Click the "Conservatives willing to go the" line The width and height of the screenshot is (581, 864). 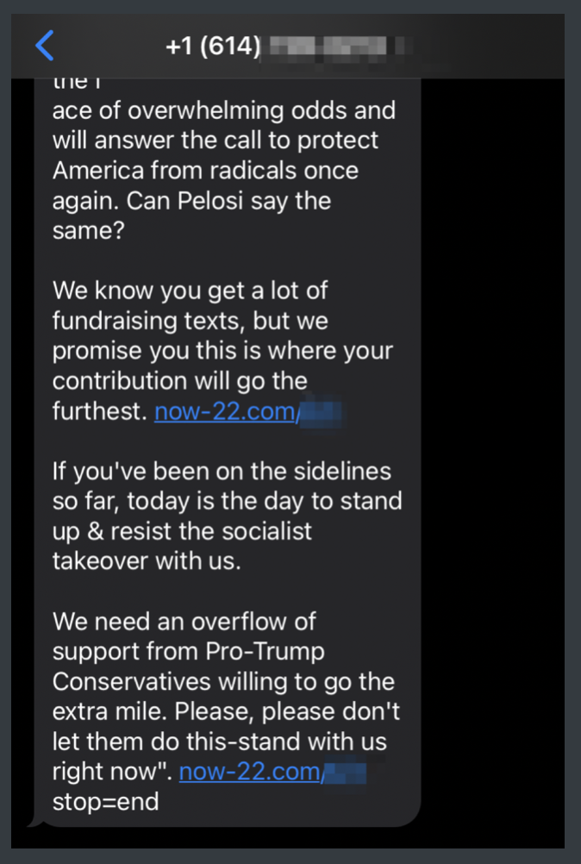pos(223,681)
